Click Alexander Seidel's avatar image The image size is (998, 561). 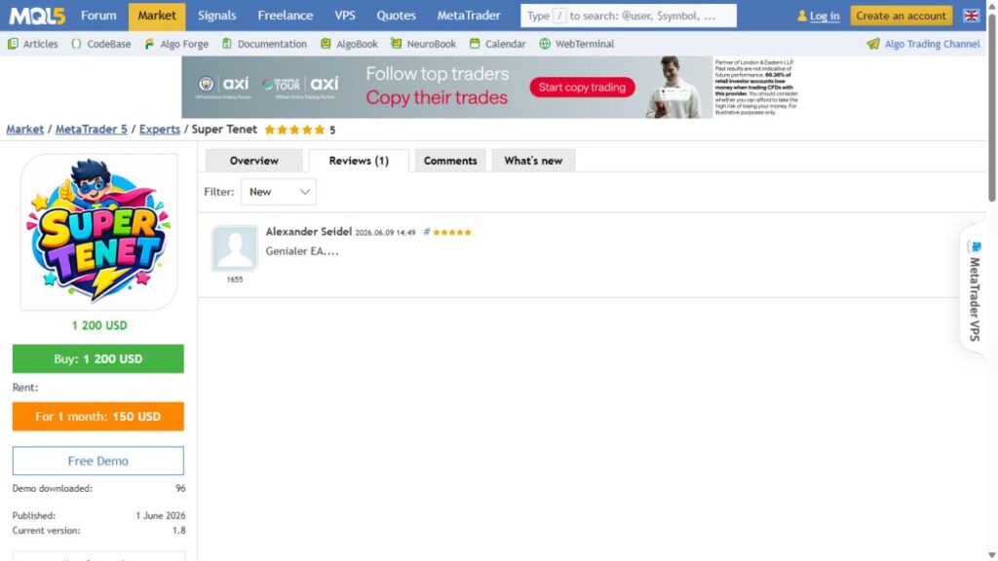coord(235,248)
